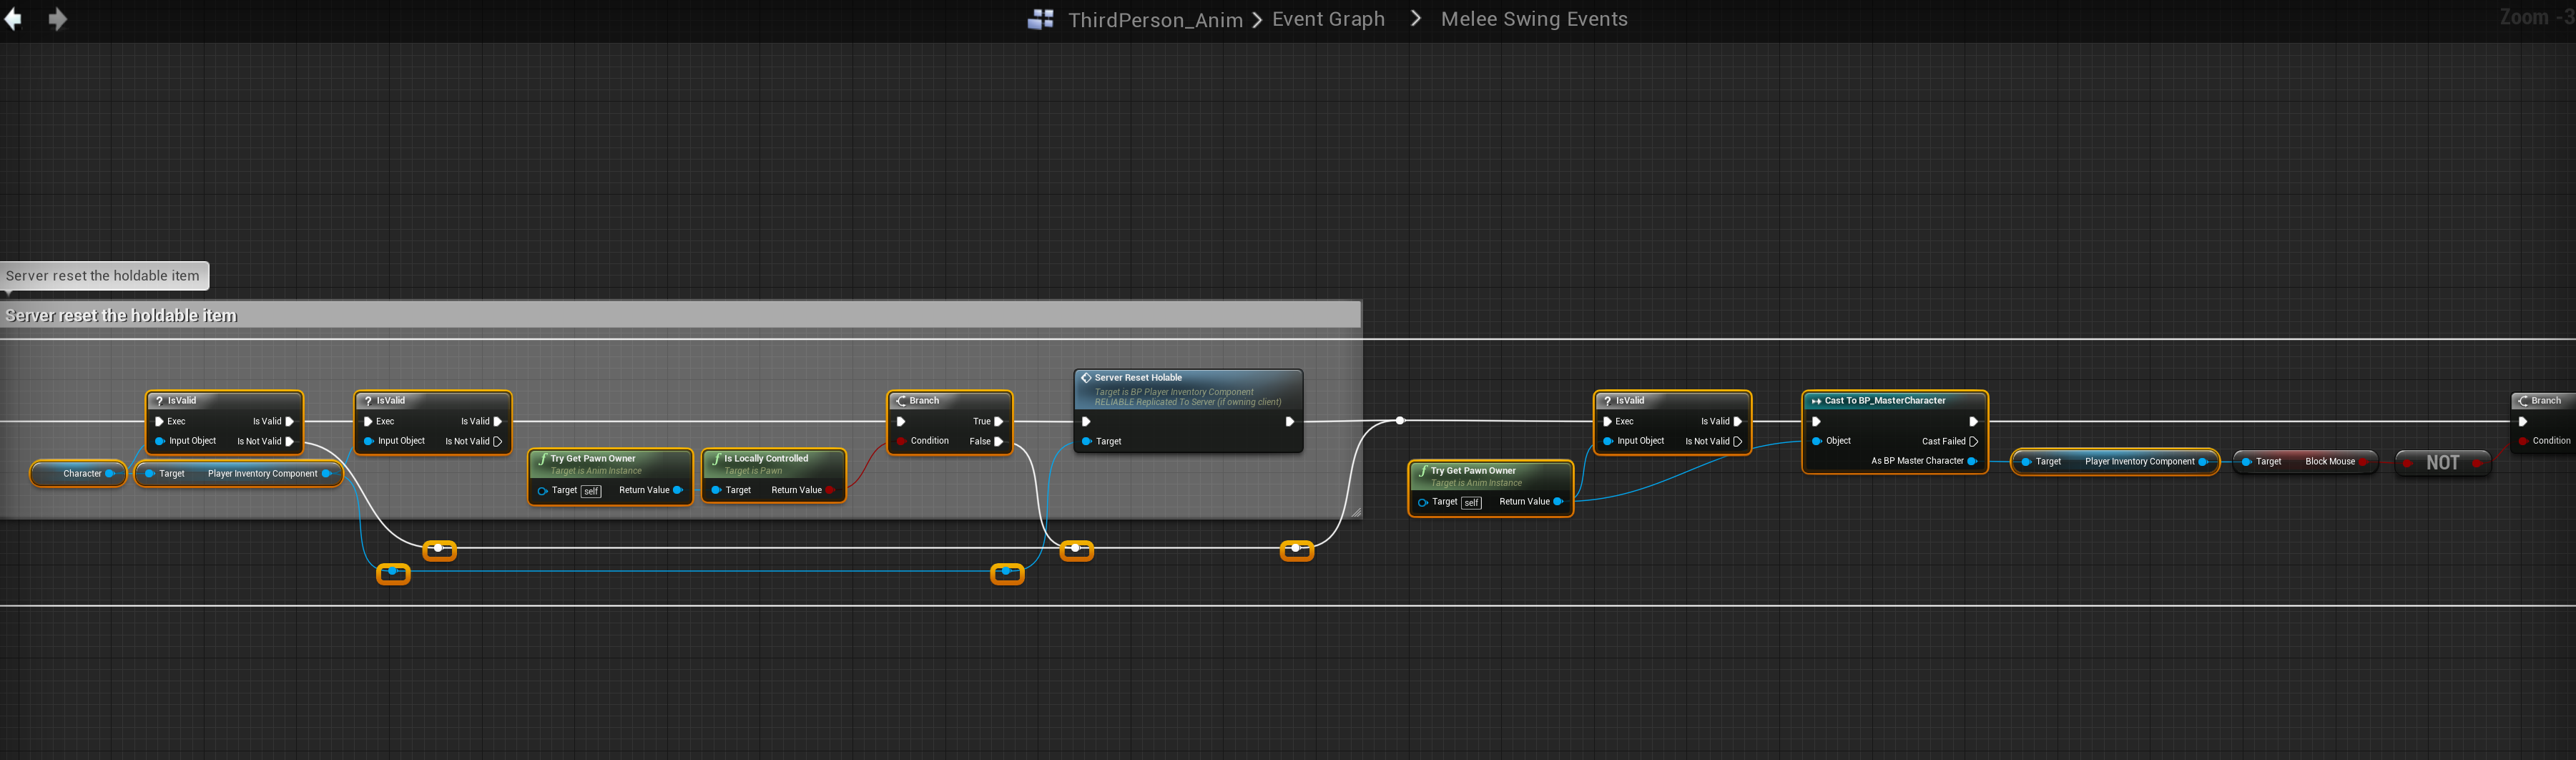Screen dimensions: 2576x760
Task: Expand the chevron after ThirdPerson_Anim
Action: tap(1257, 20)
